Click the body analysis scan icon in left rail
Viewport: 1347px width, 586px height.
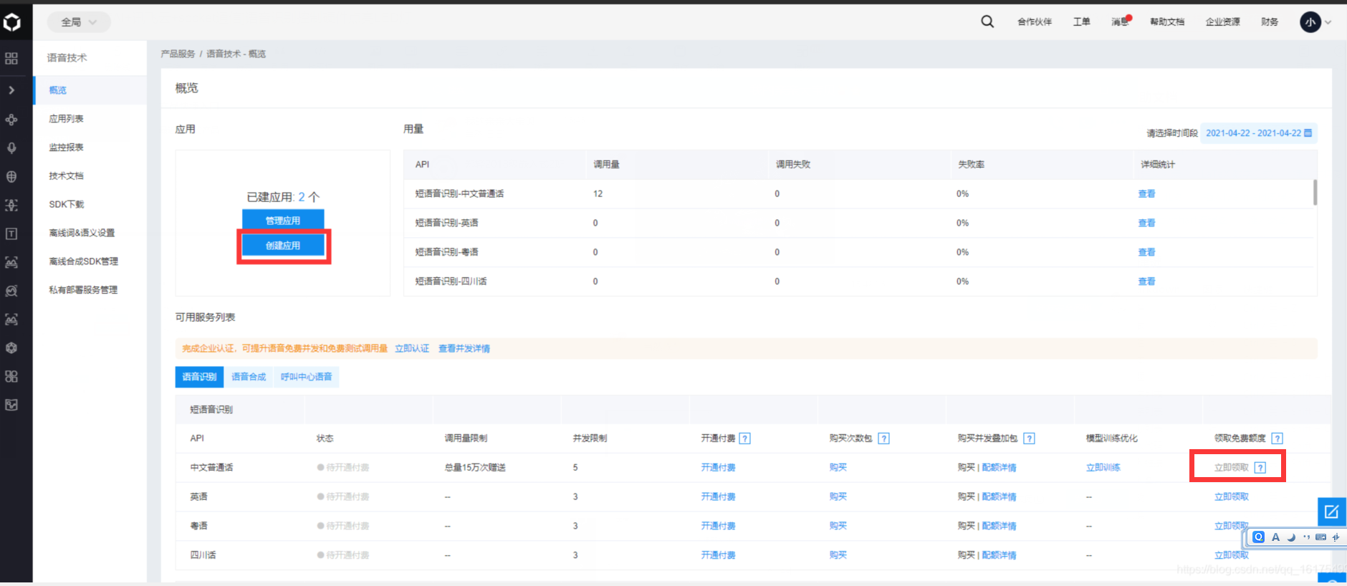[x=11, y=205]
